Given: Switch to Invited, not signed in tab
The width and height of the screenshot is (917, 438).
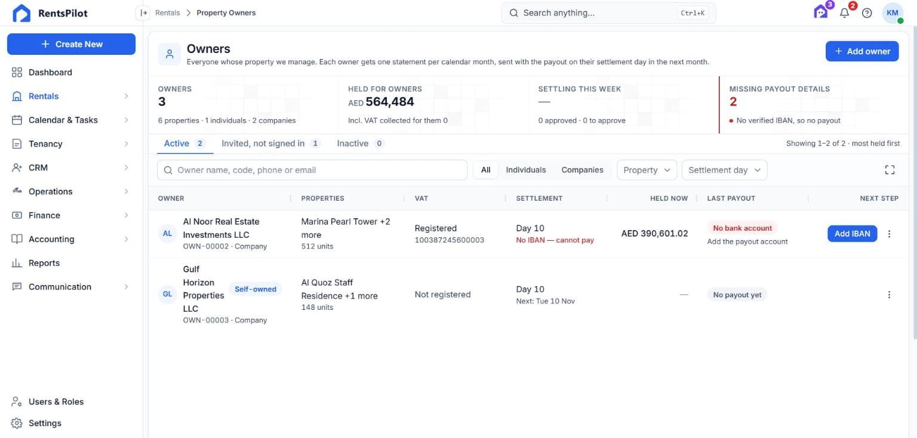Looking at the screenshot, I should click(x=271, y=144).
